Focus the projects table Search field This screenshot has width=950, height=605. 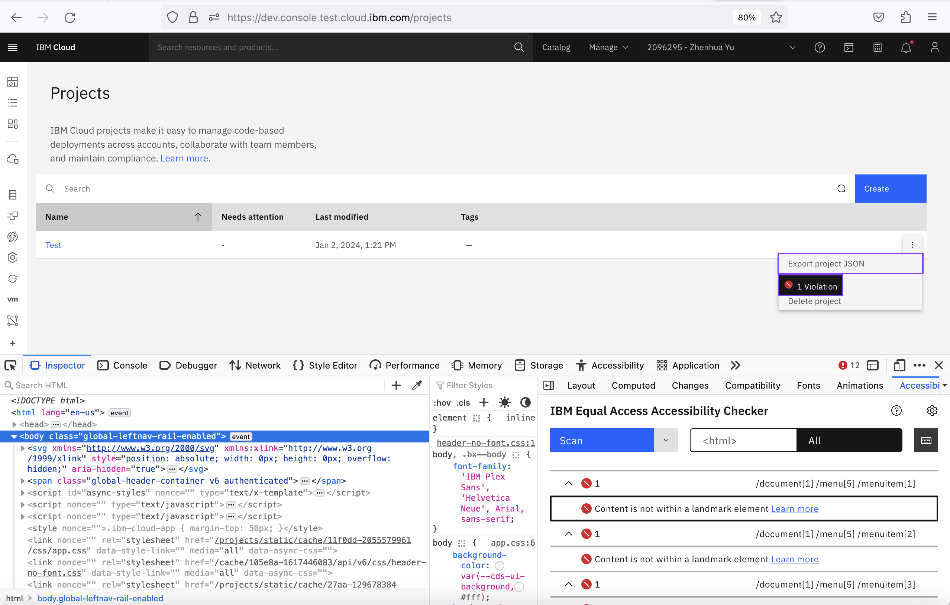445,189
